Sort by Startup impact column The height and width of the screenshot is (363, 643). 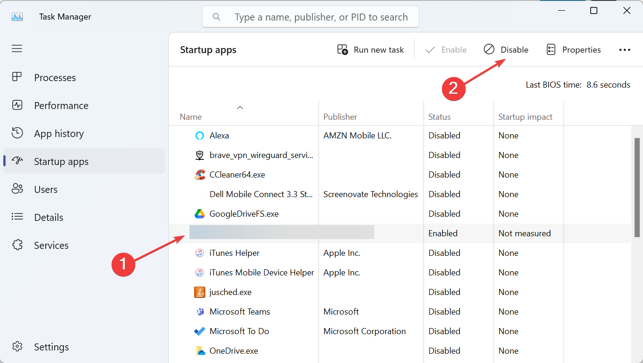point(525,117)
